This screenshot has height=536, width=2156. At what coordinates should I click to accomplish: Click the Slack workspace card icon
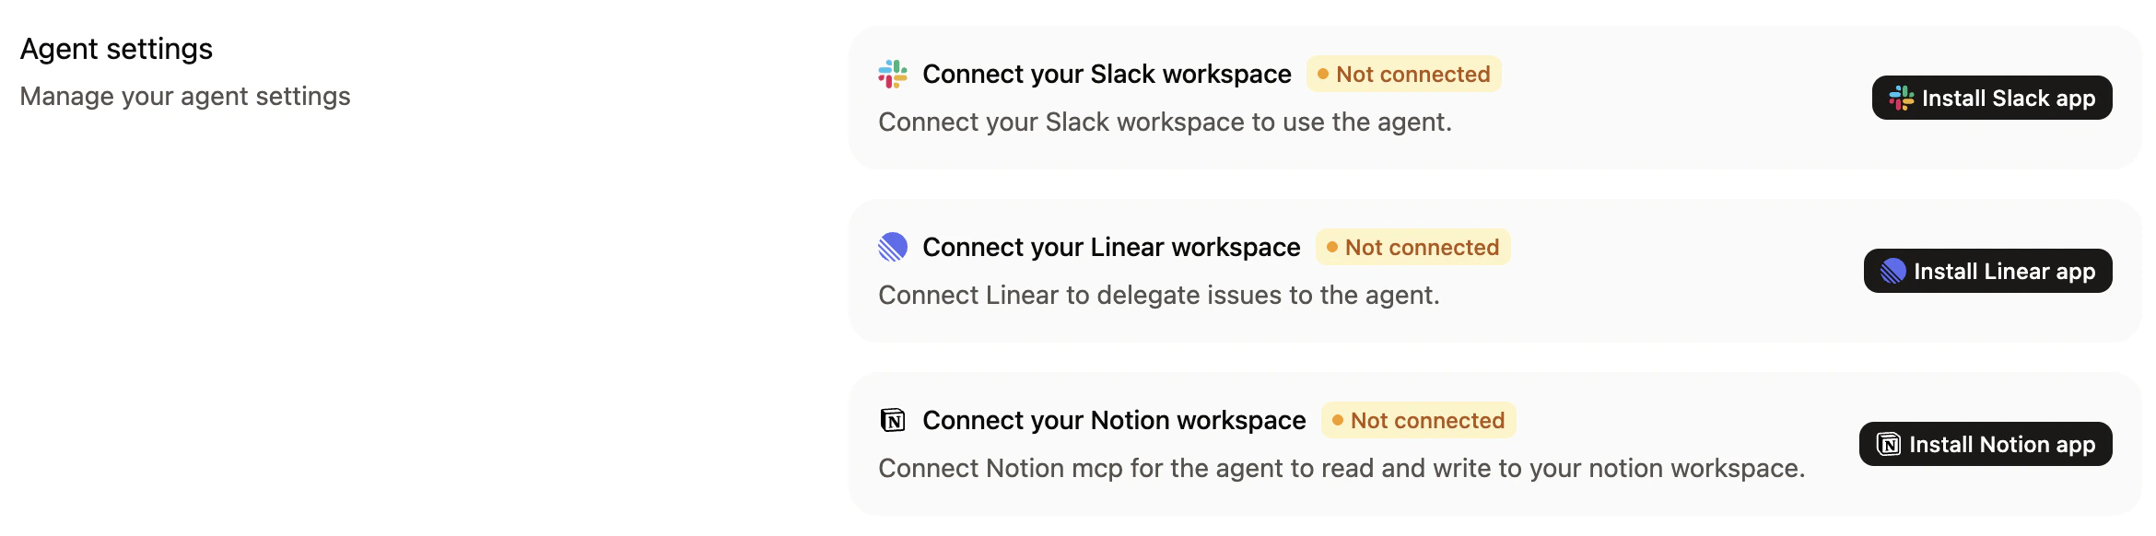pyautogui.click(x=893, y=74)
